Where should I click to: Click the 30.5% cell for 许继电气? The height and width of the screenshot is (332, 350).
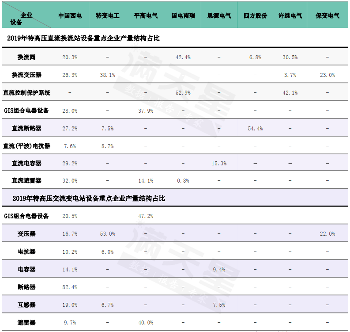coord(290,57)
